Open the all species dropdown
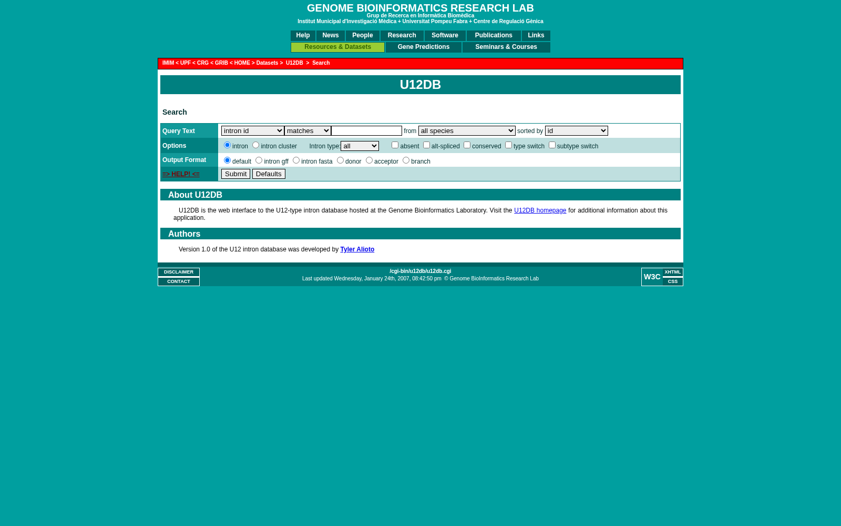This screenshot has width=841, height=526. pos(467,131)
